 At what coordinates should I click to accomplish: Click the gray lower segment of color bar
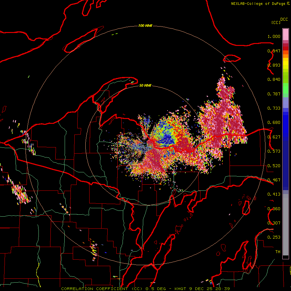(x=286, y=225)
